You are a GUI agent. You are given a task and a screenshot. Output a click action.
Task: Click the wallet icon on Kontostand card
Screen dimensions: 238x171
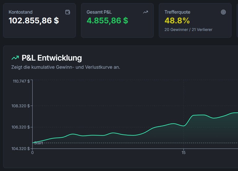68,12
